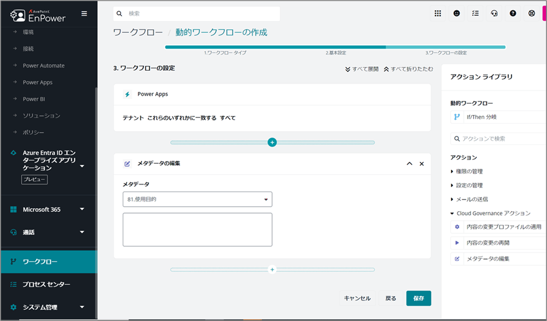
Task: Open Power BI in the sidebar
Action: pyautogui.click(x=34, y=99)
